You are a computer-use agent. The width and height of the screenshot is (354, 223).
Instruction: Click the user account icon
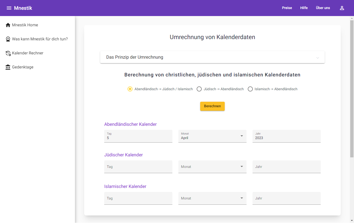tap(342, 8)
